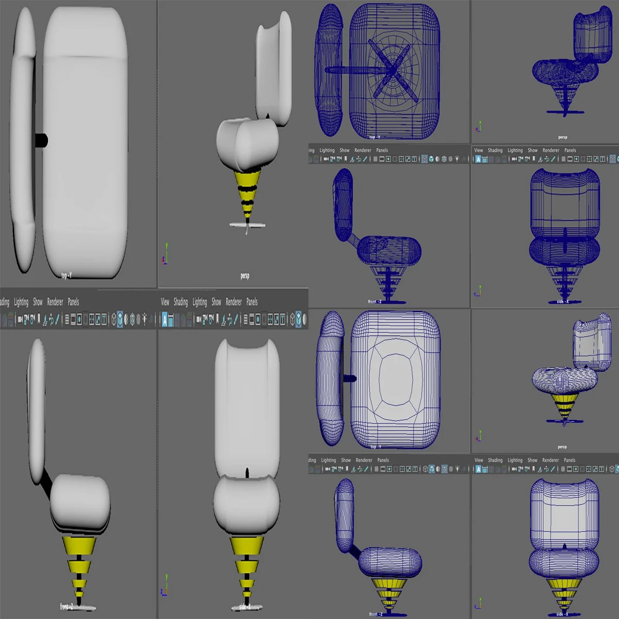
Task: Click Image Plane icon in large shaded front toolbar
Action: point(45,320)
